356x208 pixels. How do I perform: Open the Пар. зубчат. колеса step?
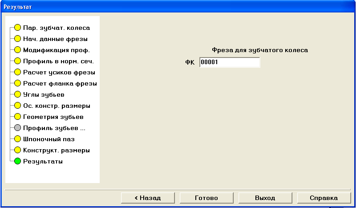57,28
